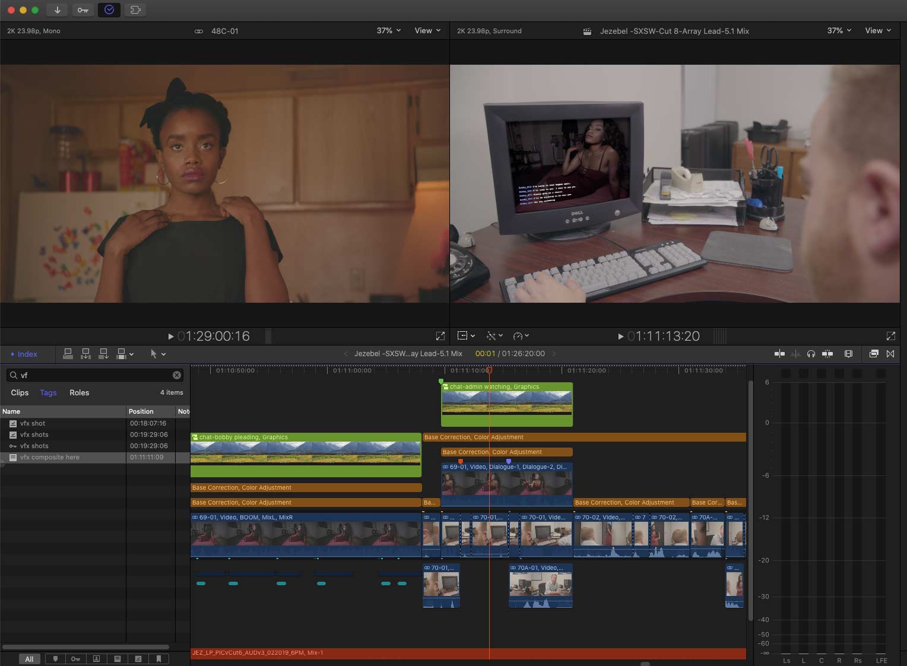Viewport: 907px width, 666px height.
Task: Check the 'vfx shot' to-do checkbox
Action: click(13, 424)
